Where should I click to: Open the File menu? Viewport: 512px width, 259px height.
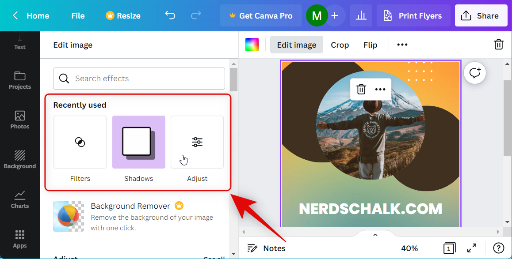coord(78,15)
